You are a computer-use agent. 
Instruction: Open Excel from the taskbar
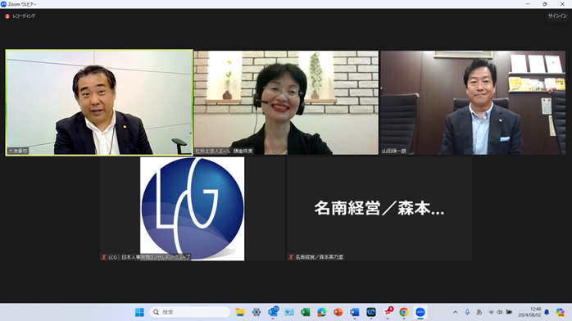(x=306, y=312)
